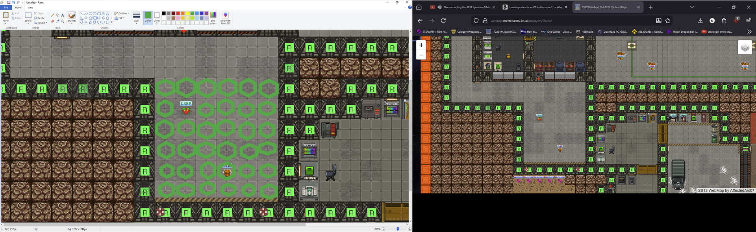756x232 pixels.
Task: Click the Magnifier tool in Paint
Action: [63, 21]
